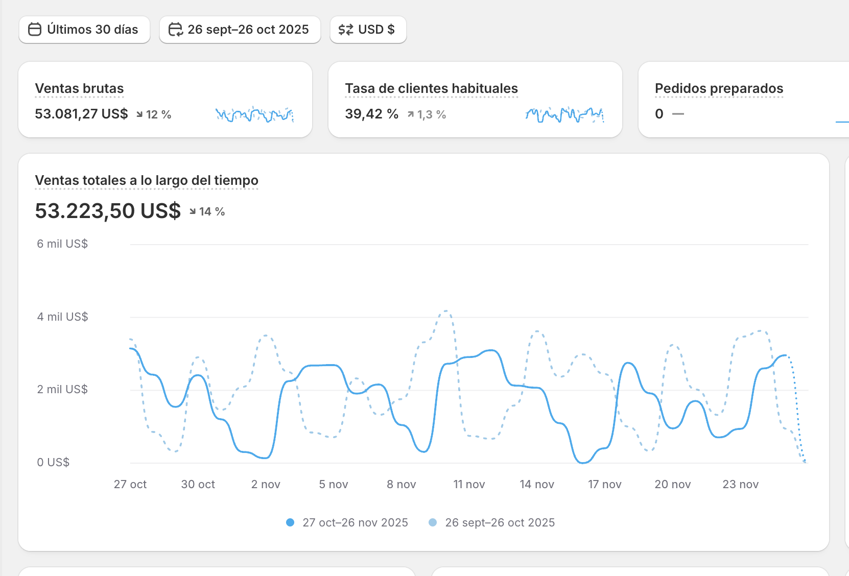Click the dark blue legend dot for 27 oct–26 nov
This screenshot has height=576, width=849.
290,522
